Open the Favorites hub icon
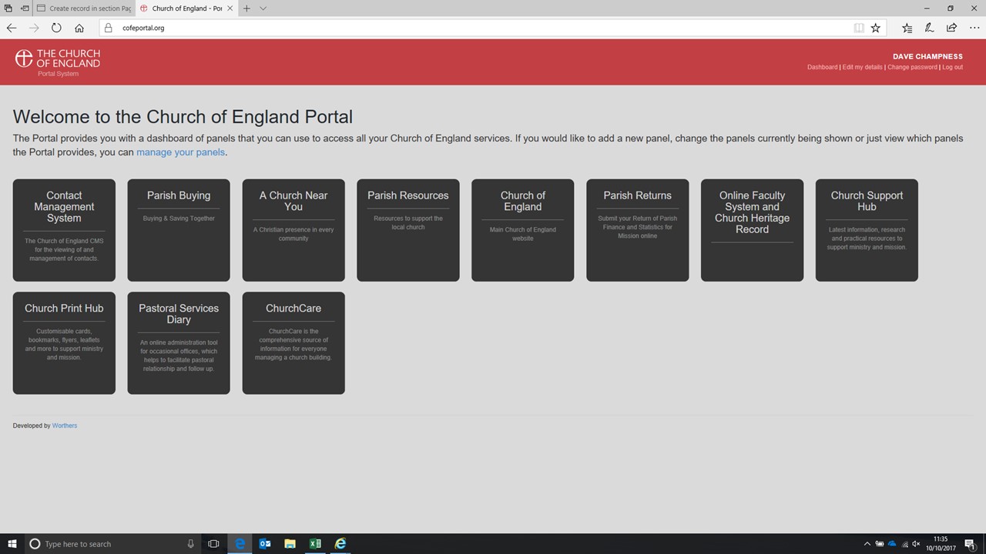The height and width of the screenshot is (554, 986). pyautogui.click(x=907, y=28)
